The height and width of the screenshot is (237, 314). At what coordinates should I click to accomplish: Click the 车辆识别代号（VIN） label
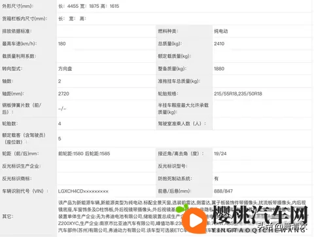tap(26, 191)
